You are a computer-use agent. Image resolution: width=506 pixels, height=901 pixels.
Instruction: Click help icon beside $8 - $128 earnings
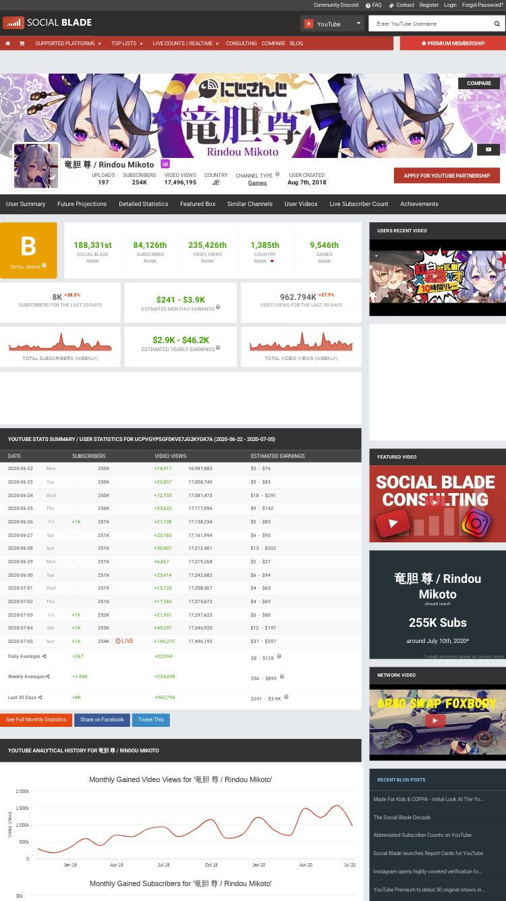tap(279, 656)
